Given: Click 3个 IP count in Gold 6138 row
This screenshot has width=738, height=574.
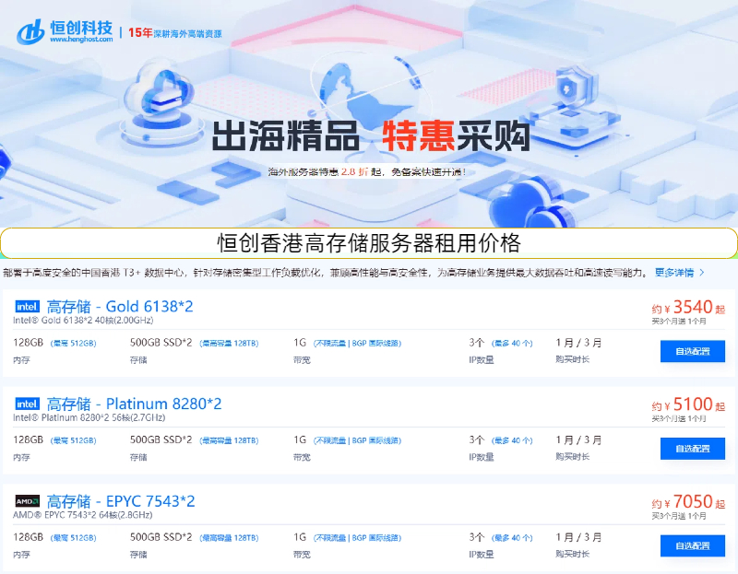Looking at the screenshot, I should (x=476, y=343).
